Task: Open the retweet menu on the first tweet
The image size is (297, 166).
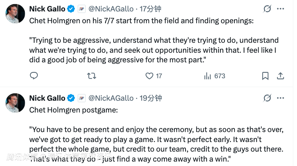Action: click(91, 76)
